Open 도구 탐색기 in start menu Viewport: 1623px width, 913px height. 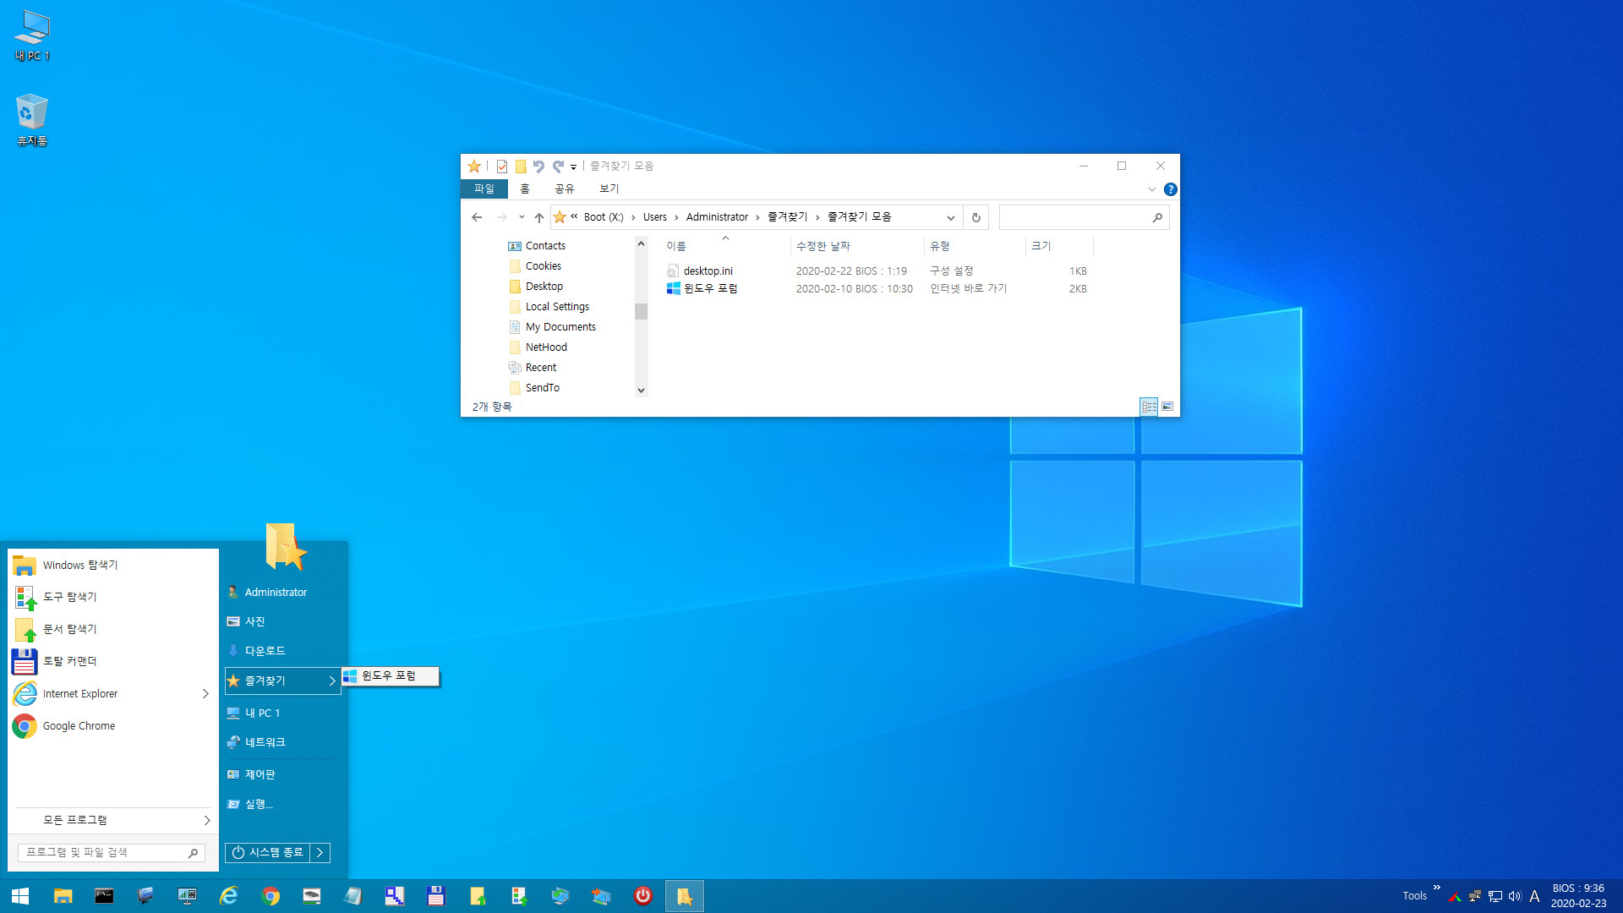point(112,597)
